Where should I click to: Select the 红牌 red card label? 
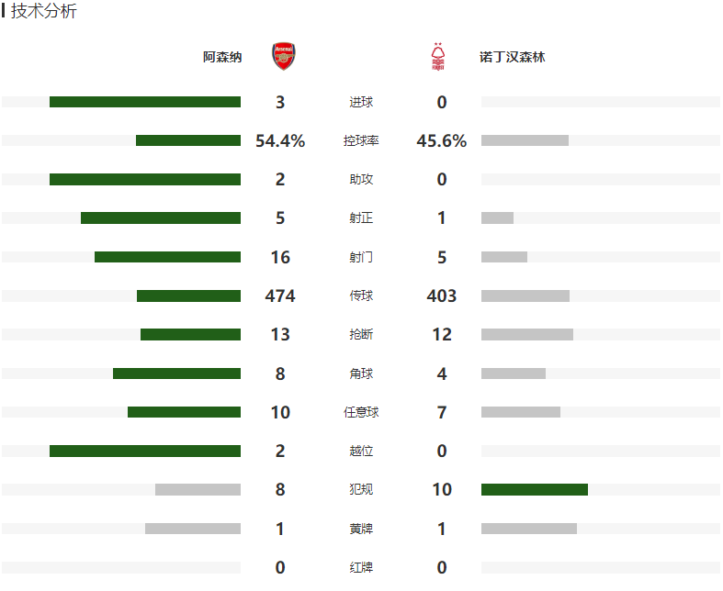tap(361, 567)
